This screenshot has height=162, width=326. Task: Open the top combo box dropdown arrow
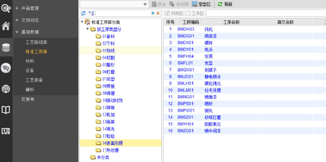coord(145,4)
